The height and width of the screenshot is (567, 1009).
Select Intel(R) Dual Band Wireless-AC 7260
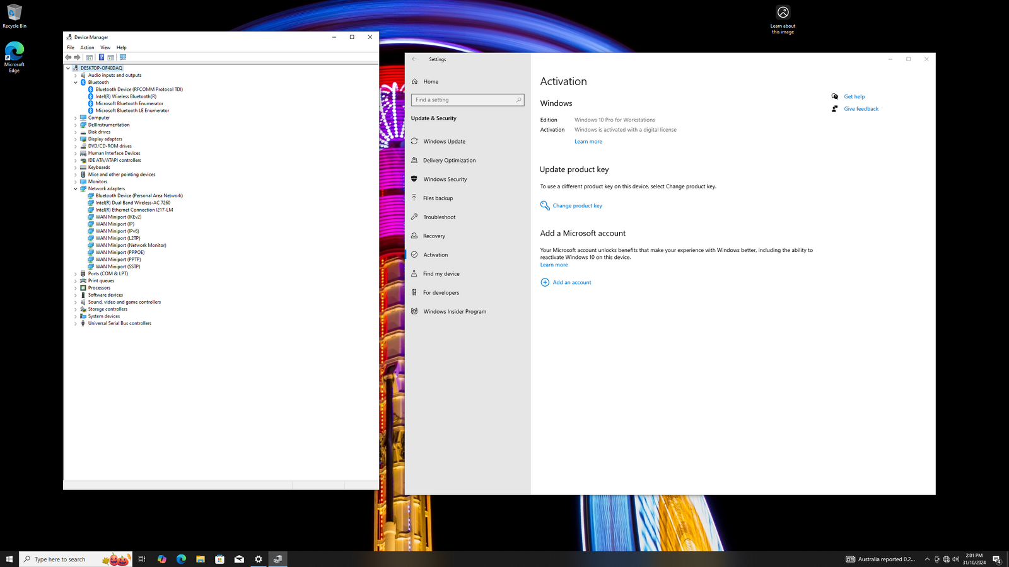(x=132, y=203)
